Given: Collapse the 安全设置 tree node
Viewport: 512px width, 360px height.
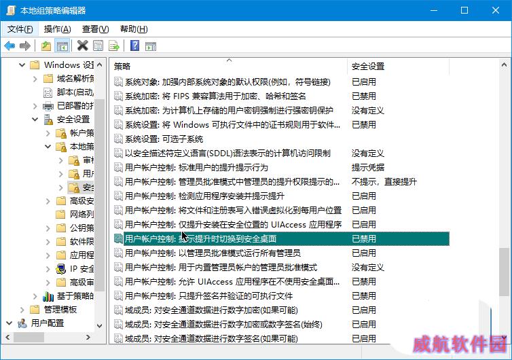Looking at the screenshot, I should (x=35, y=120).
